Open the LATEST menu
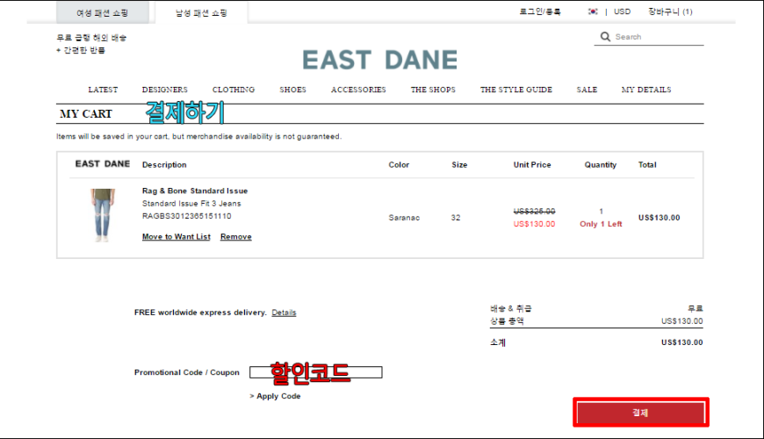 pyautogui.click(x=103, y=90)
